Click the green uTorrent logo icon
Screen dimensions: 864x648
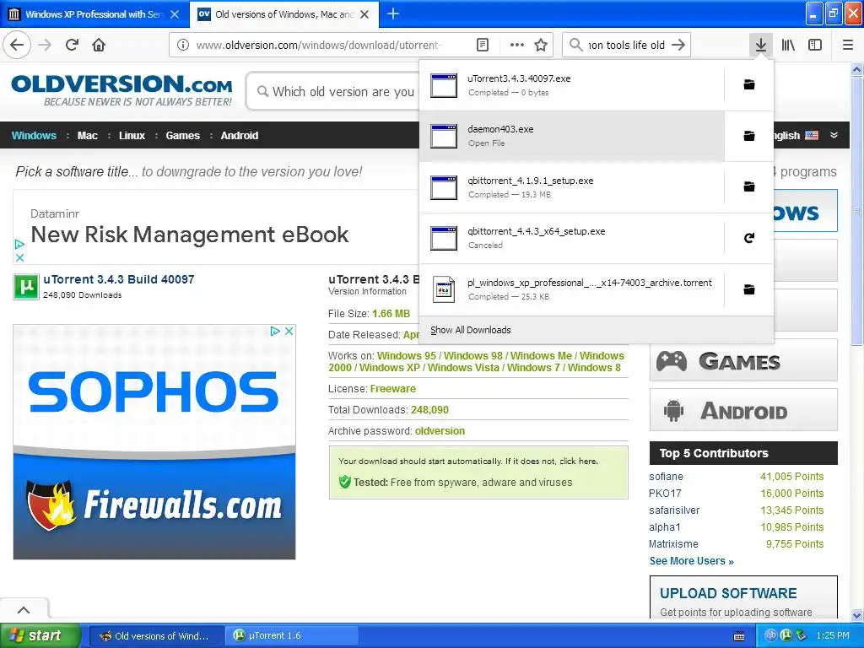26,287
